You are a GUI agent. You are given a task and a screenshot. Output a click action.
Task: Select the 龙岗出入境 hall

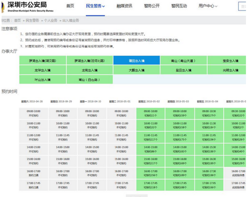coord(90,70)
